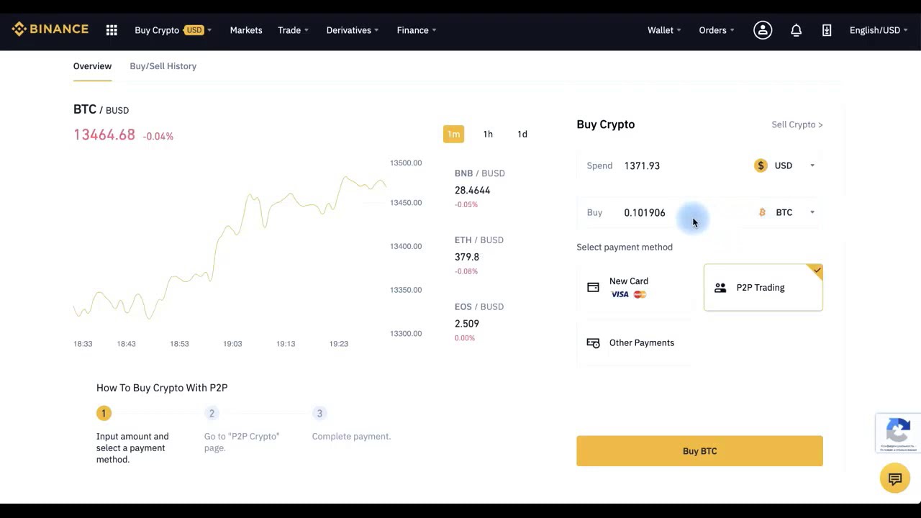The width and height of the screenshot is (921, 518).
Task: Click the P2P Trading people icon
Action: (x=720, y=288)
